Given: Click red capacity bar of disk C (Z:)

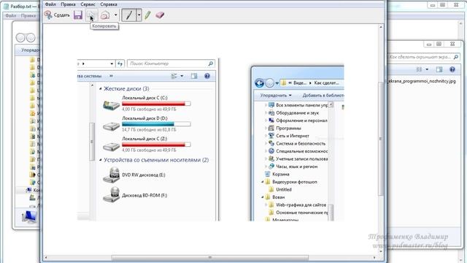Looking at the screenshot, I should pyautogui.click(x=156, y=145).
